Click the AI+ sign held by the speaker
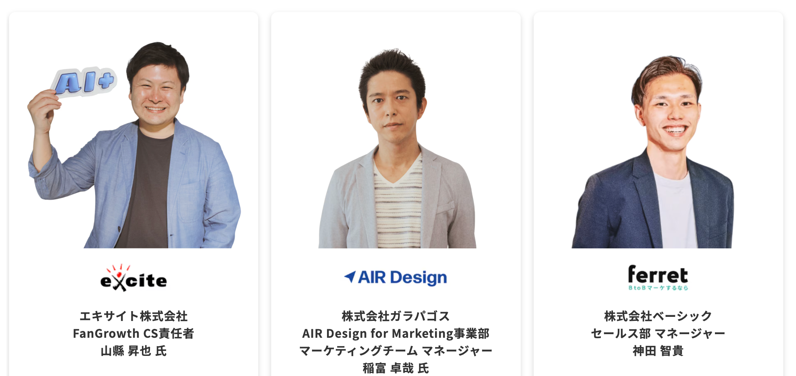The width and height of the screenshot is (796, 376). click(84, 83)
